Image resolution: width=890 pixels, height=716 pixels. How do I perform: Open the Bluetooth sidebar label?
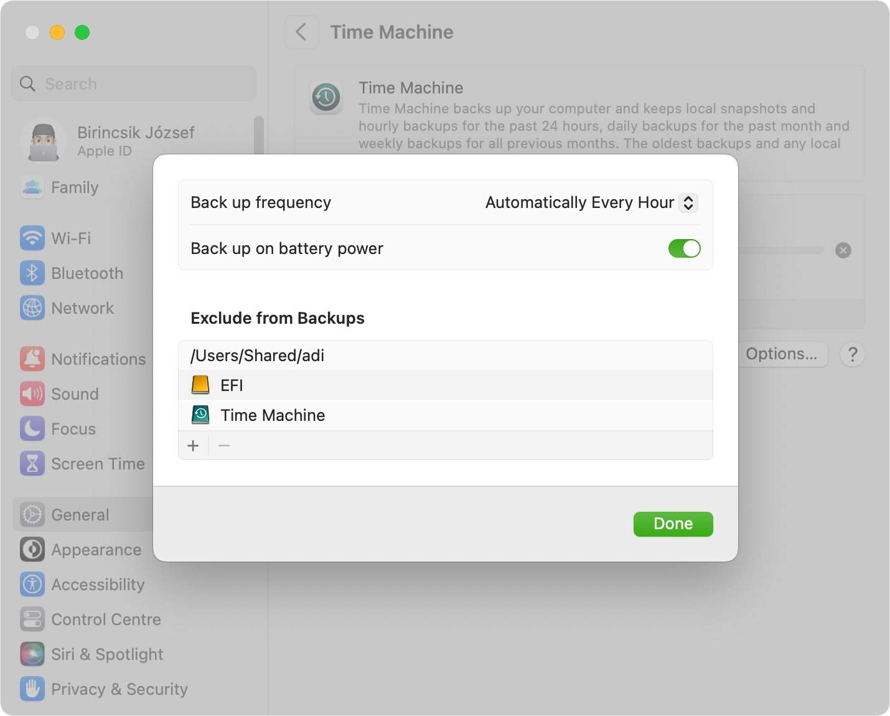(87, 273)
